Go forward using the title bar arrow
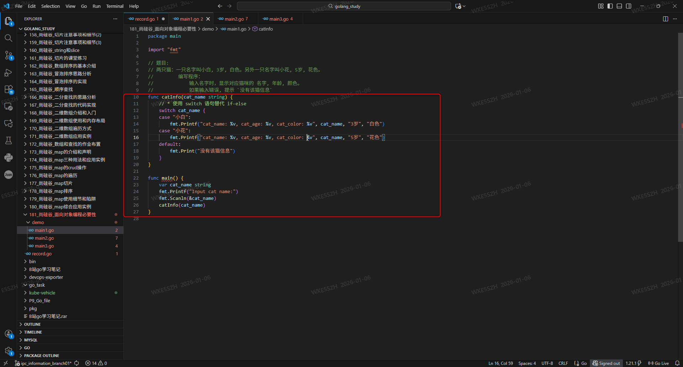Image resolution: width=683 pixels, height=367 pixels. [x=229, y=6]
